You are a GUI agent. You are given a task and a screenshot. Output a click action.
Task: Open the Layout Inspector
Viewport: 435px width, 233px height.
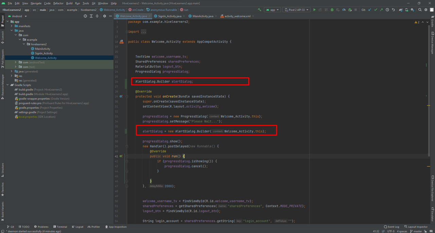416,227
